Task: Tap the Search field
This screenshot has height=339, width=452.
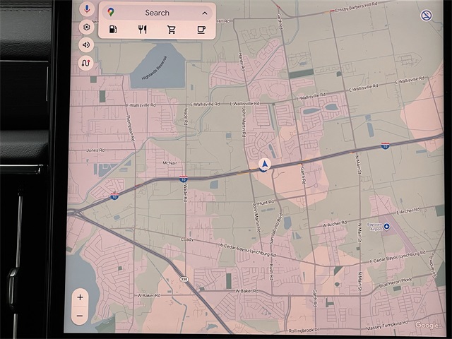Action: pos(157,13)
